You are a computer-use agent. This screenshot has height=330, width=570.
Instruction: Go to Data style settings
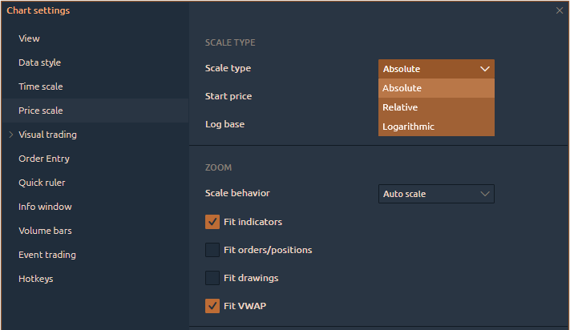39,62
